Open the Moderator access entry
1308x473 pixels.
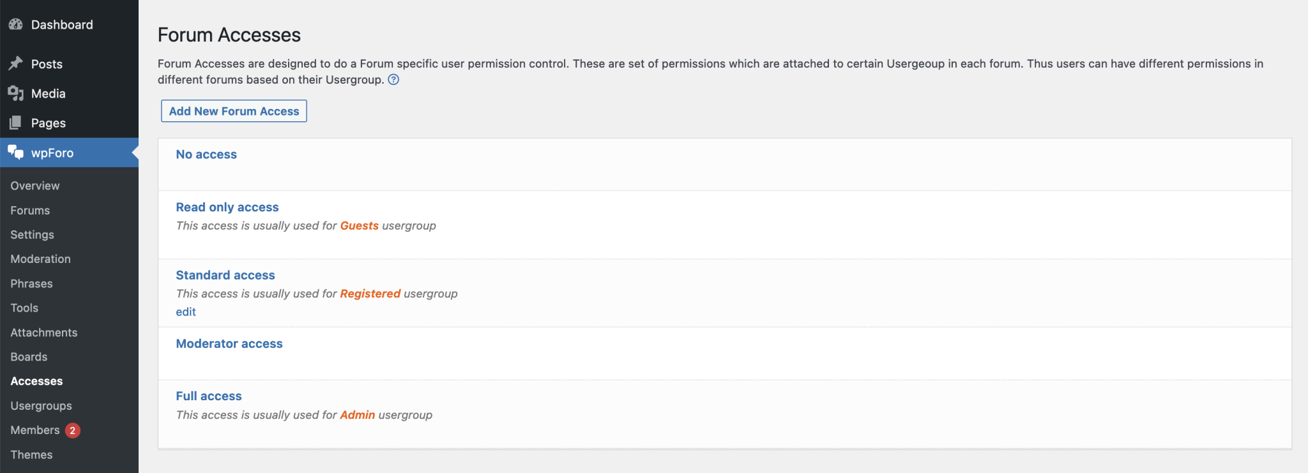(229, 343)
